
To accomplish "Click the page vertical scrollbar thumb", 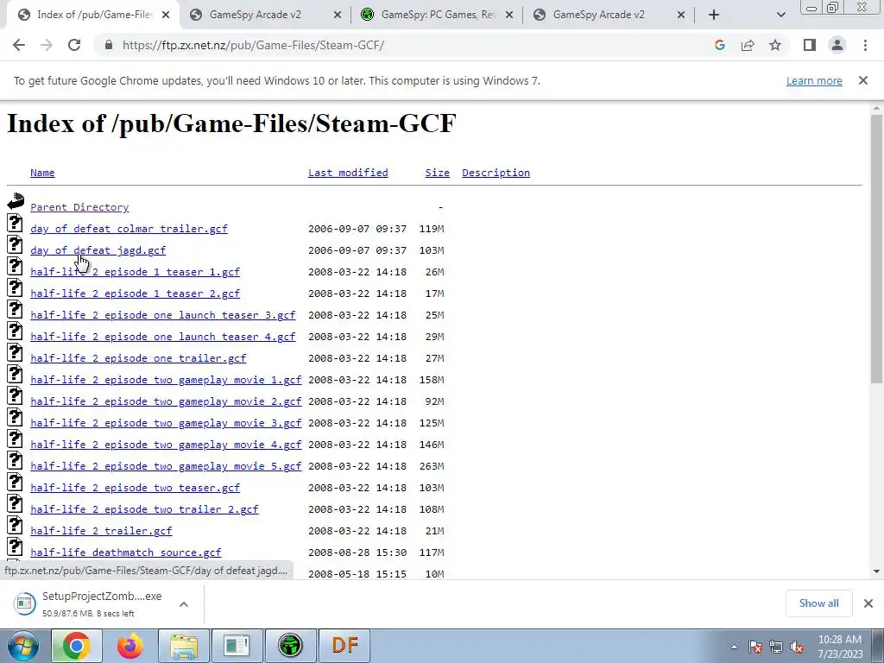I will [x=876, y=249].
